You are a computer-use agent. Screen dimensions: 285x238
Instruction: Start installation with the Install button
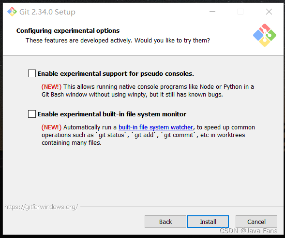pos(208,222)
